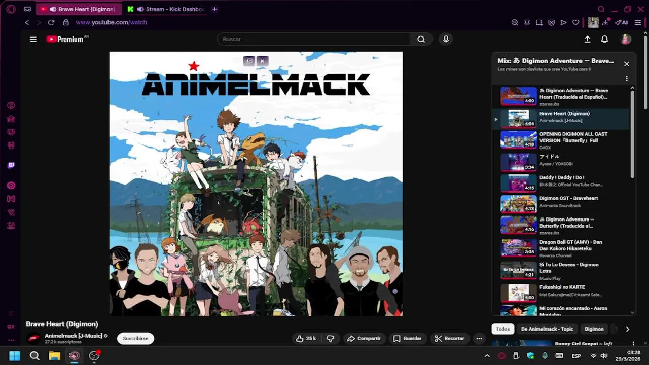Image resolution: width=649 pixels, height=365 pixels.
Task: Reload the current page
Action: coord(51,22)
